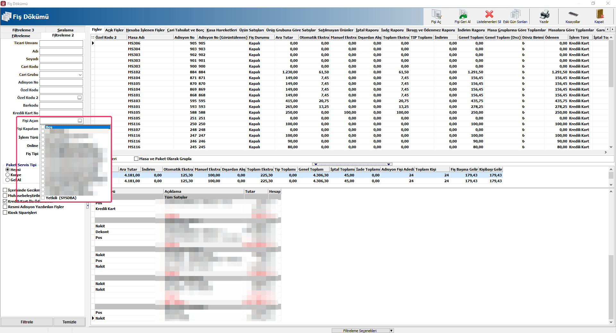This screenshot has width=616, height=333.
Task: Open the Ürün Satışları tab
Action: point(251,30)
